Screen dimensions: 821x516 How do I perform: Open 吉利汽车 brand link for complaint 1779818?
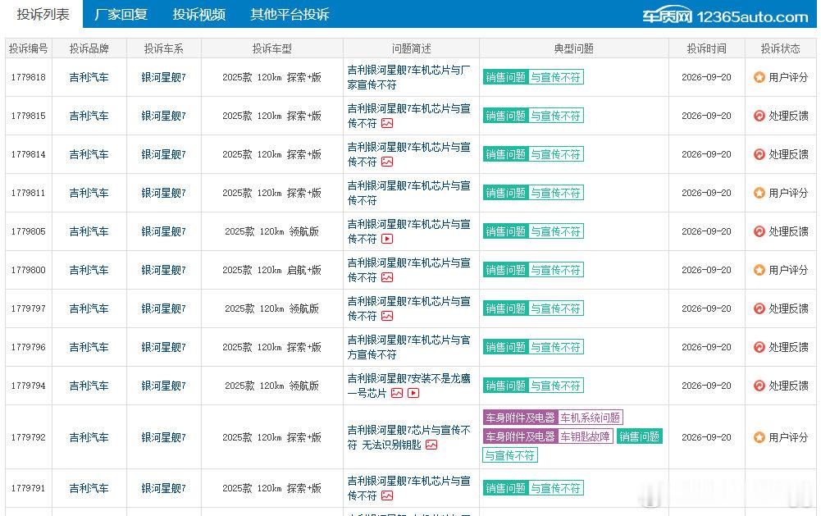pyautogui.click(x=89, y=78)
